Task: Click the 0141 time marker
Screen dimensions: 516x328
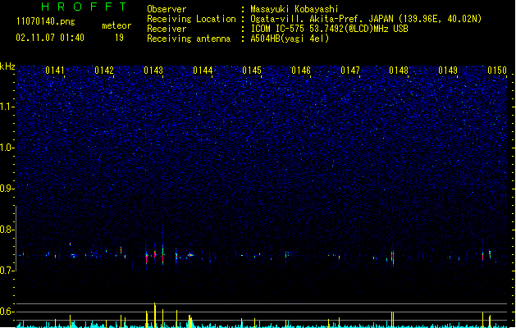Action: 55,71
